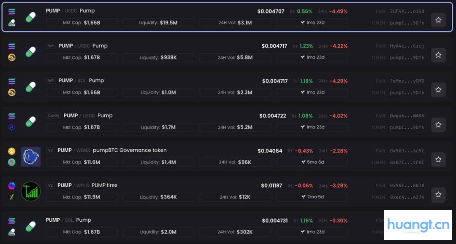456x244 pixels.
Task: Click the Raydium icon in the CLMM row
Action: tap(12, 127)
